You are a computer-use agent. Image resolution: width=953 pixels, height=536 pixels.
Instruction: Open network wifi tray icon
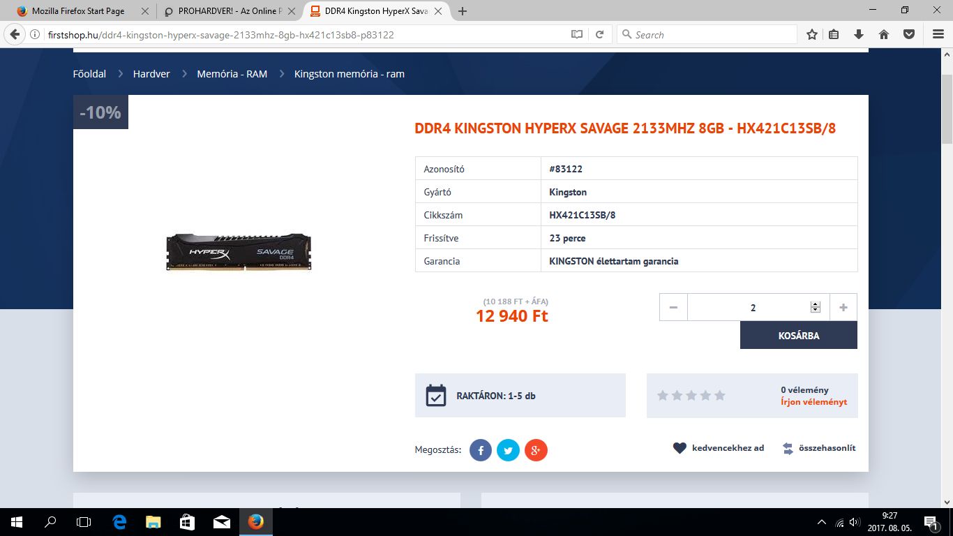(839, 522)
